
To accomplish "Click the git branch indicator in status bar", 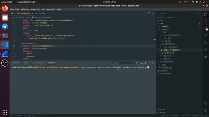I will point(19,116).
